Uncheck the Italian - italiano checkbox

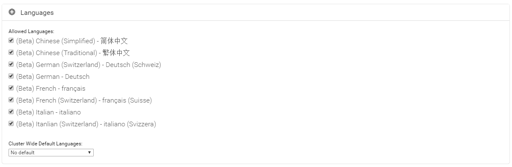coord(11,112)
